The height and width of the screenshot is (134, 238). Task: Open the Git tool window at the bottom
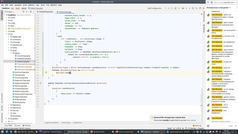(x=17, y=126)
